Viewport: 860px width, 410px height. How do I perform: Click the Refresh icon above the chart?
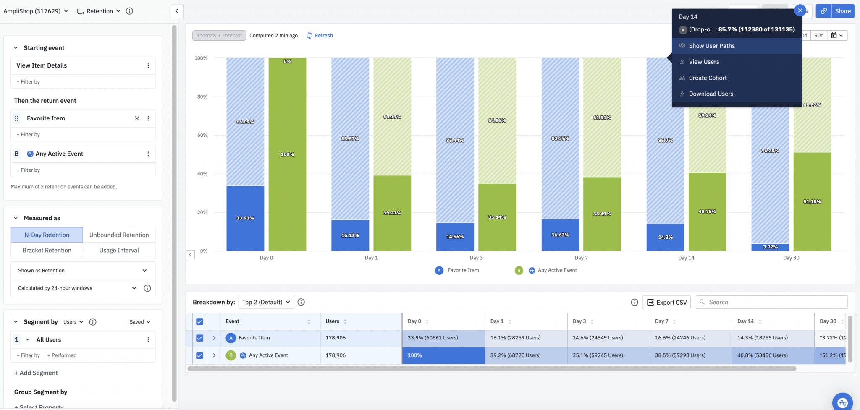point(309,35)
